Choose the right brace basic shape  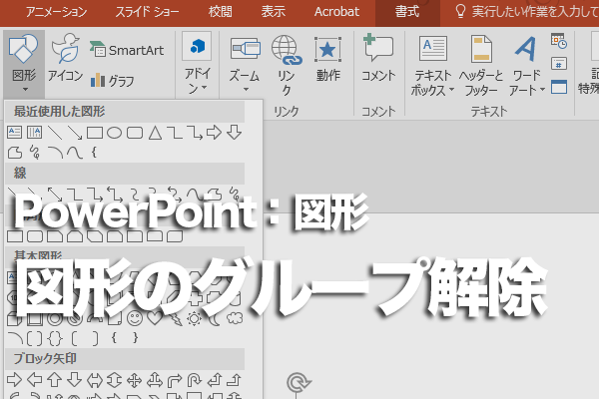coord(135,338)
